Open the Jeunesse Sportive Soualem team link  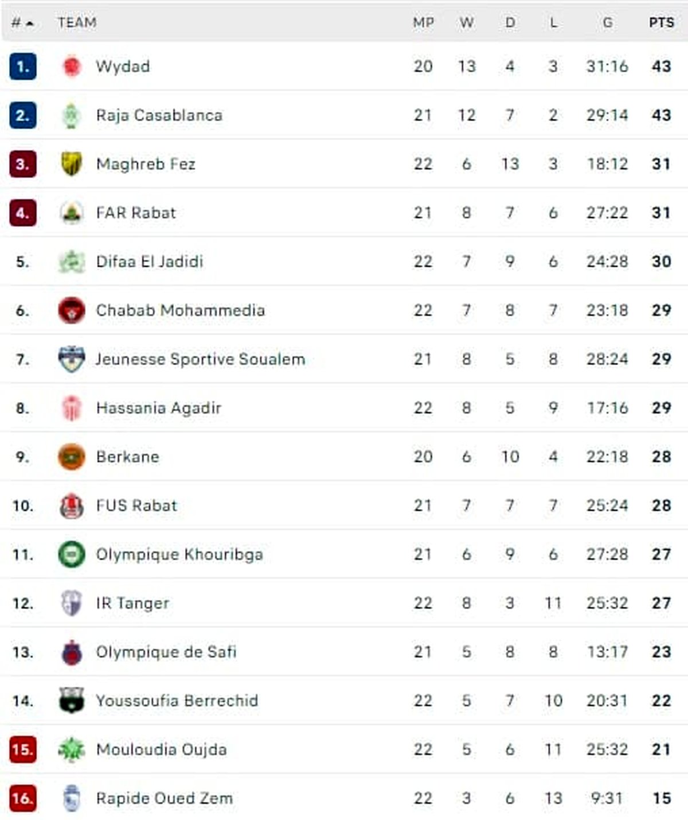pos(200,359)
